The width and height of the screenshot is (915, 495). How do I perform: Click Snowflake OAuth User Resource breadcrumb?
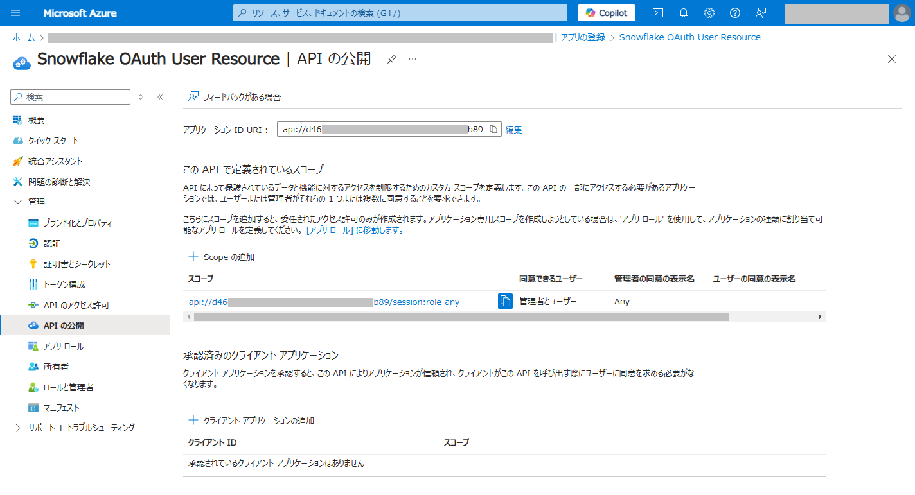[x=690, y=37]
